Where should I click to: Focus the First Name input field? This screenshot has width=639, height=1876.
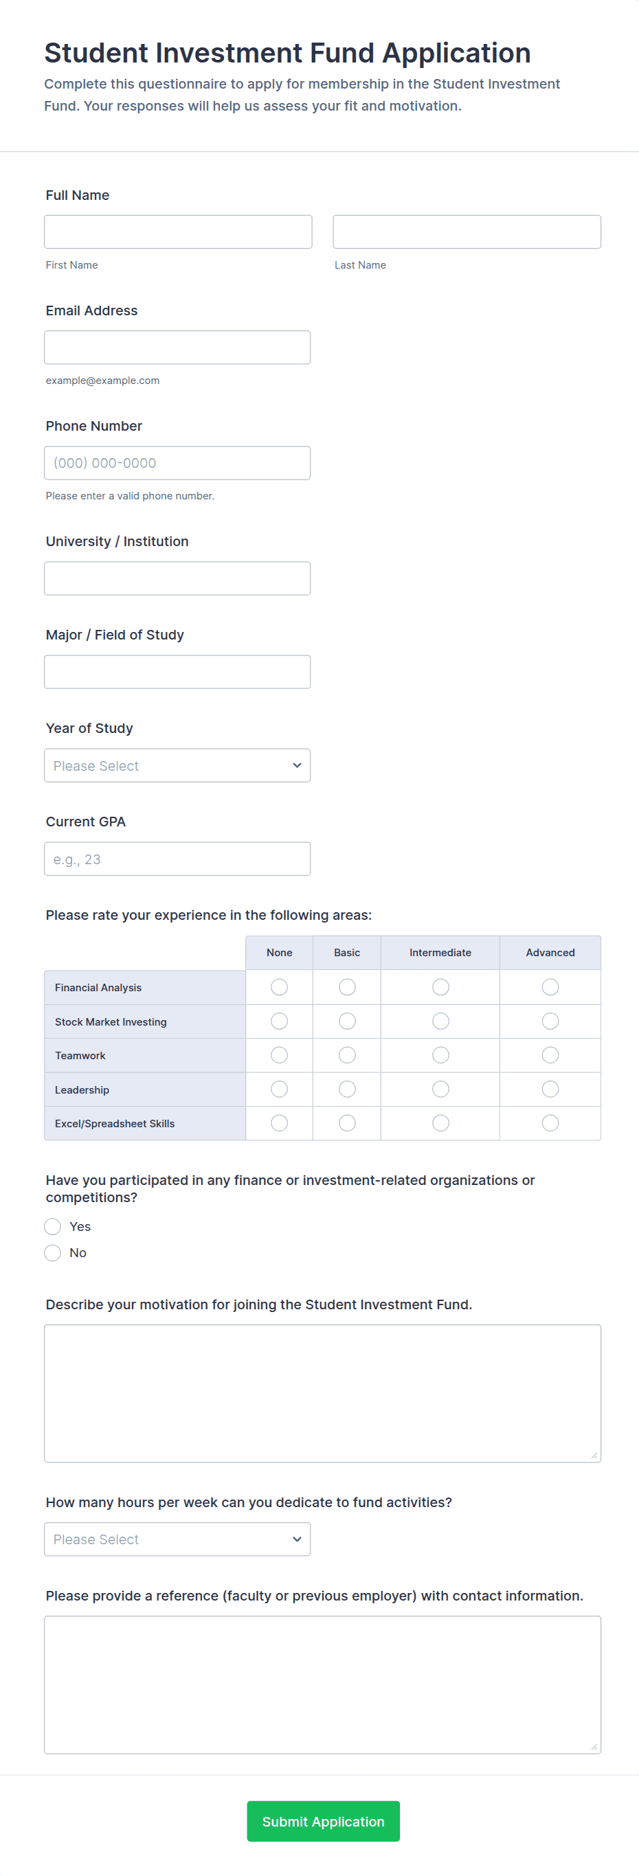click(x=178, y=231)
